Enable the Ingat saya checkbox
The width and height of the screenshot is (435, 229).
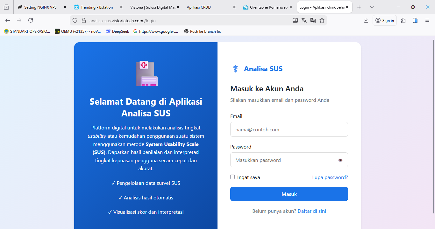pyautogui.click(x=232, y=177)
